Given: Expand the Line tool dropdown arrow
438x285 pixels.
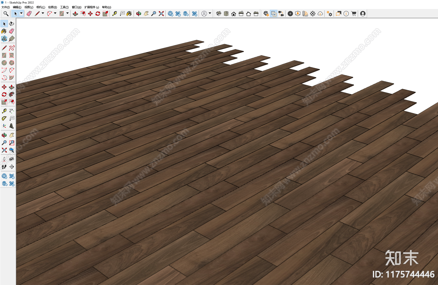Looking at the screenshot, I should coord(43,13).
